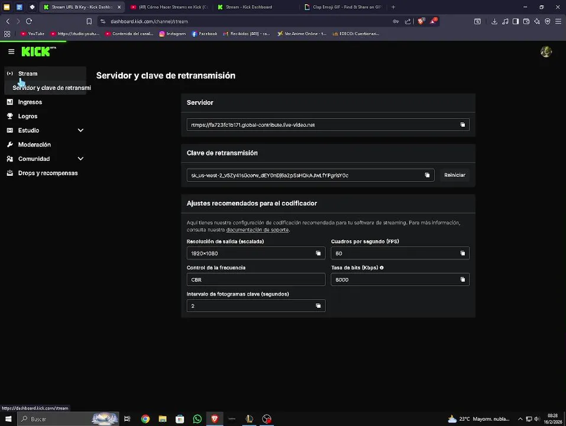This screenshot has width=566, height=426.
Task: Open a new browser tab
Action: (393, 7)
